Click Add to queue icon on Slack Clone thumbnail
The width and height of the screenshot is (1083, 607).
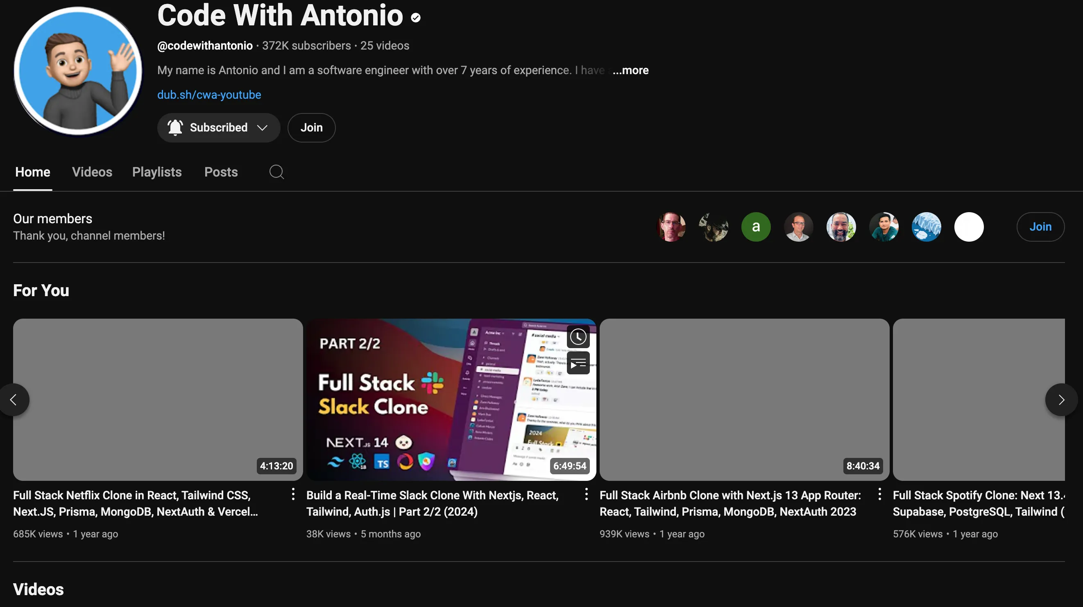(578, 363)
